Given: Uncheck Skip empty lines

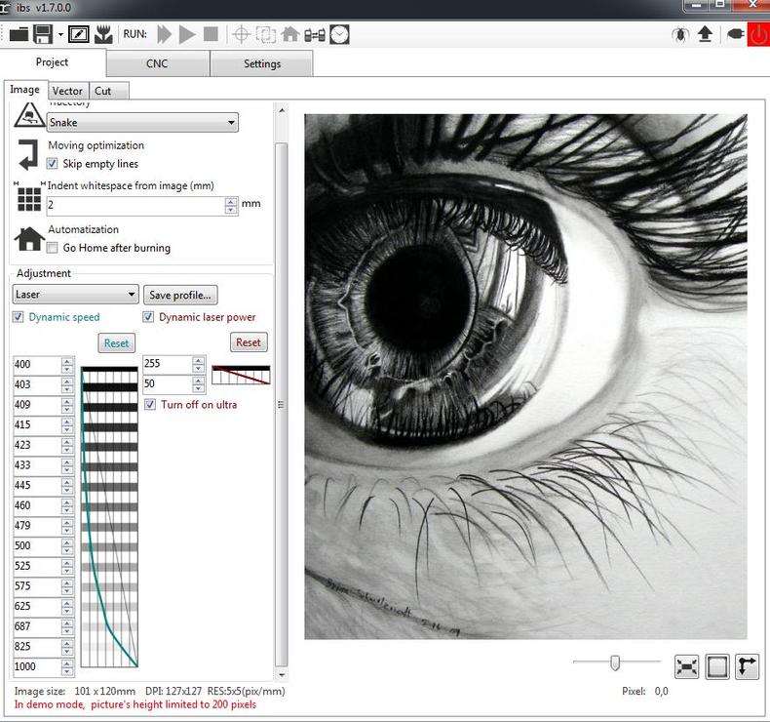Looking at the screenshot, I should pyautogui.click(x=54, y=164).
